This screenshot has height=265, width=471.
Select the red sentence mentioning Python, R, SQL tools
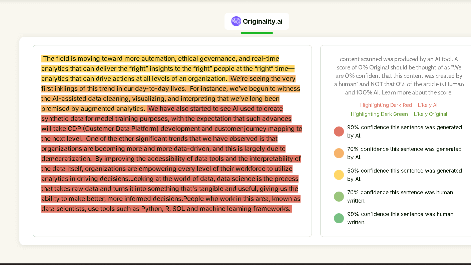(x=167, y=208)
